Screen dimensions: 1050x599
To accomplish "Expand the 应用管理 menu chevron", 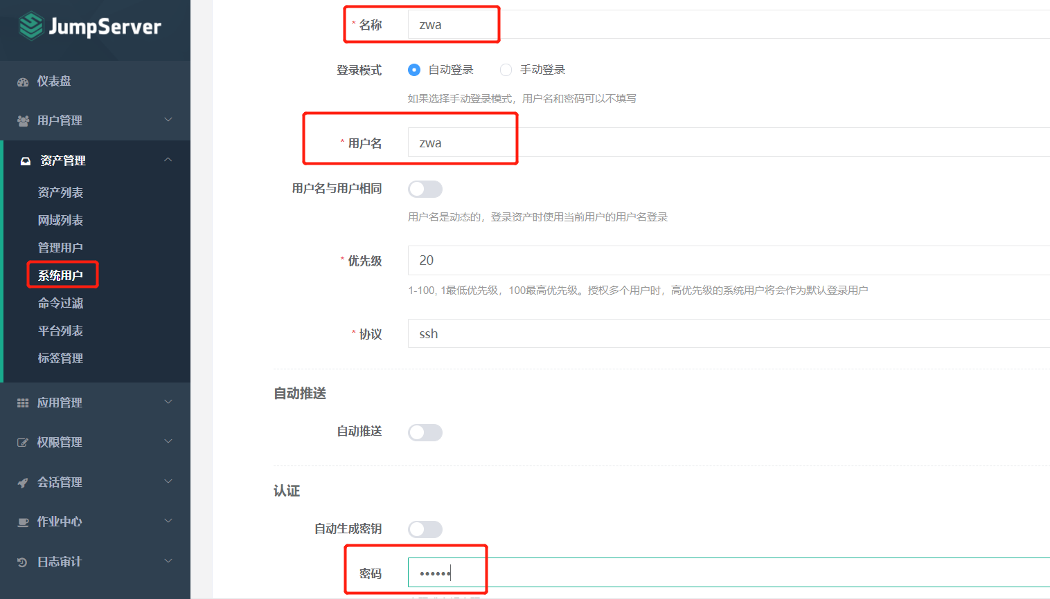I will tap(168, 402).
